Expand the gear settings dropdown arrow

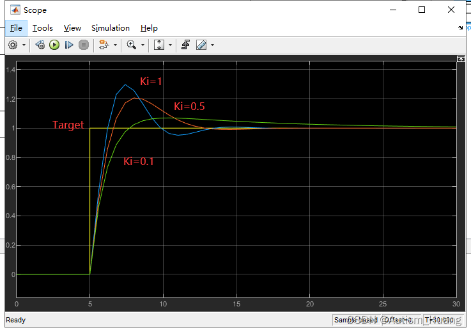24,45
